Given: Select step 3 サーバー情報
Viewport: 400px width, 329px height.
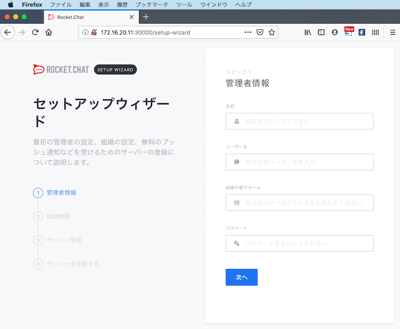Looking at the screenshot, I should (x=57, y=240).
